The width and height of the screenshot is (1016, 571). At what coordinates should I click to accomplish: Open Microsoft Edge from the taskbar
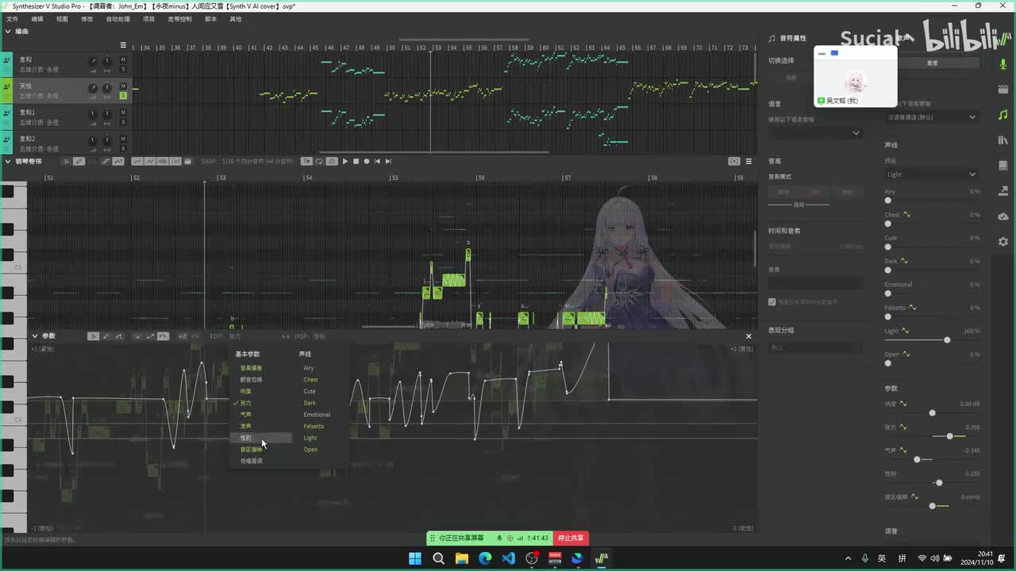coord(485,558)
